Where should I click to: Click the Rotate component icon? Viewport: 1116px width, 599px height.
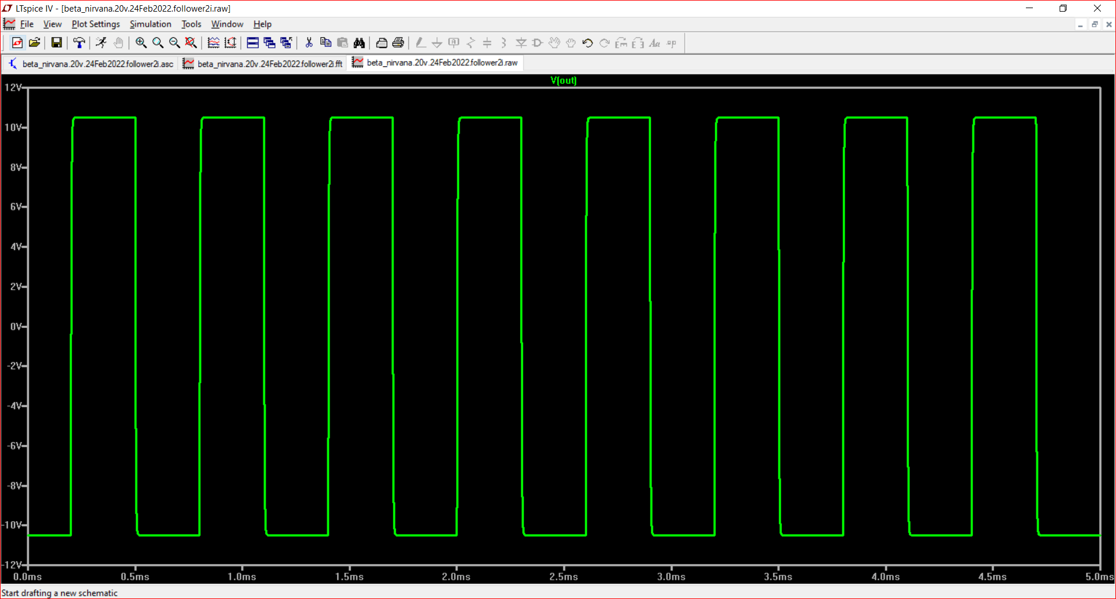[x=621, y=43]
